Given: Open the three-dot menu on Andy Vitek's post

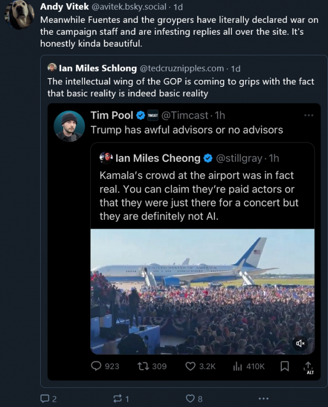Looking at the screenshot, I should tap(263, 399).
